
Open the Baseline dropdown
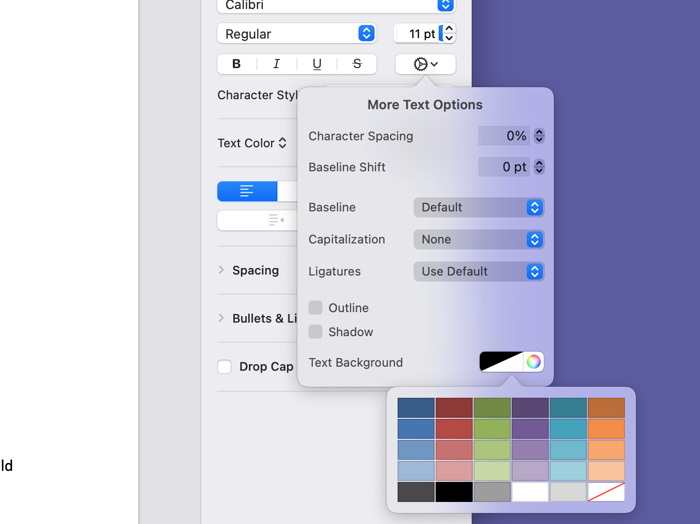[479, 207]
